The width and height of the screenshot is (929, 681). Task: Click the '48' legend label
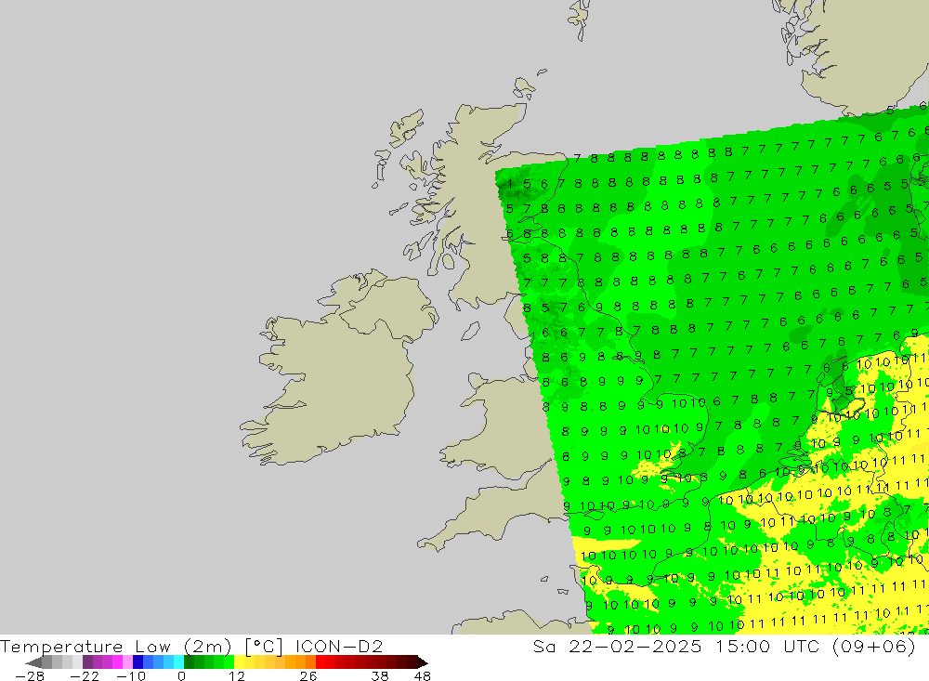tap(423, 676)
